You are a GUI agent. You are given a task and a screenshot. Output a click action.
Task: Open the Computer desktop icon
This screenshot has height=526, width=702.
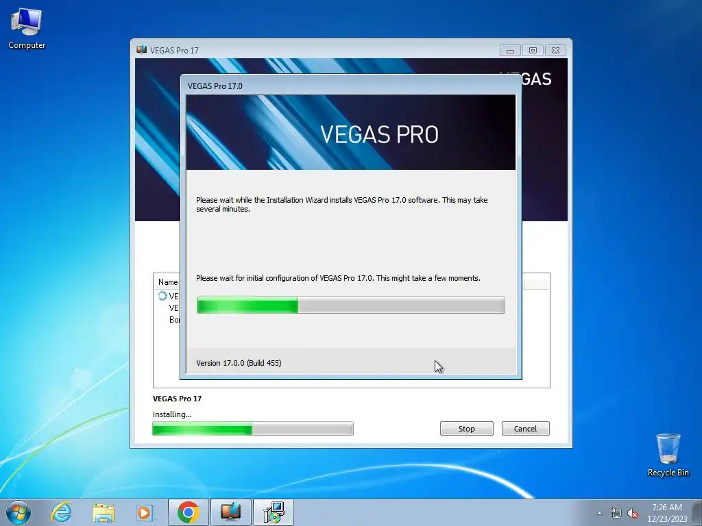click(x=27, y=29)
